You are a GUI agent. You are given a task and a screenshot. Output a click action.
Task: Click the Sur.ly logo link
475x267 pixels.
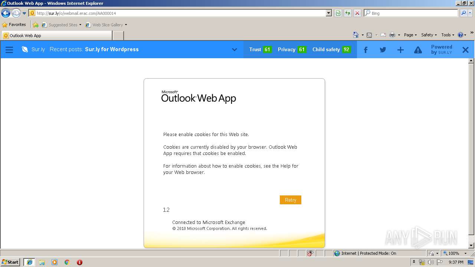click(x=33, y=49)
